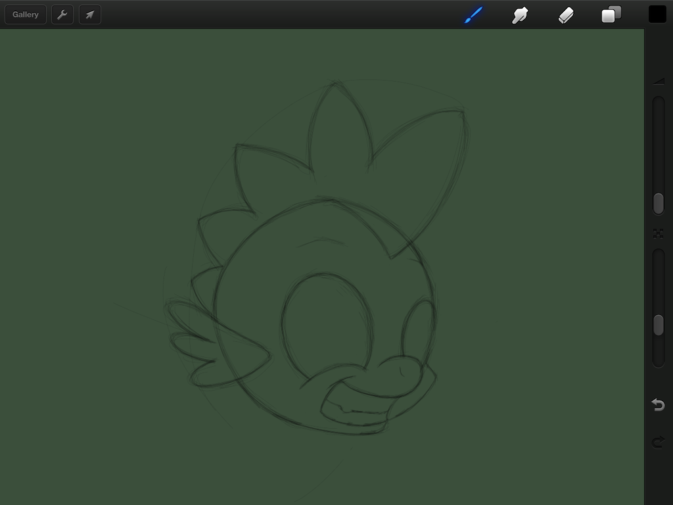673x505 pixels.
Task: Undo the last stroke
Action: coord(658,404)
